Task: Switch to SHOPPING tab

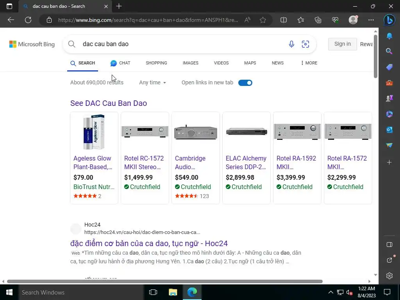Action: pos(156,63)
